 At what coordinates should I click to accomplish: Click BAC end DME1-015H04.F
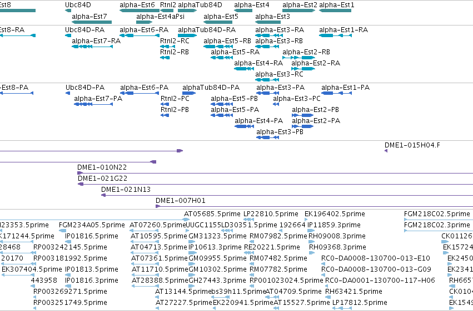tap(412, 145)
